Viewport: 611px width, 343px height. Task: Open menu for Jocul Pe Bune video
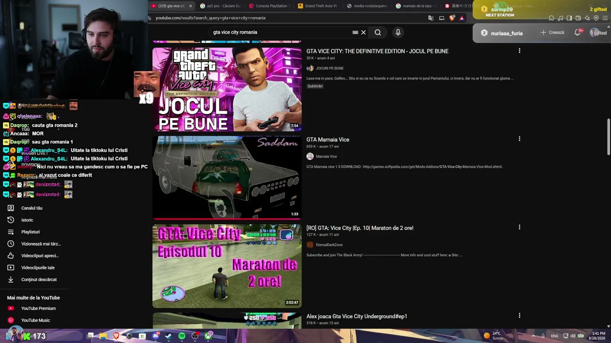point(519,50)
